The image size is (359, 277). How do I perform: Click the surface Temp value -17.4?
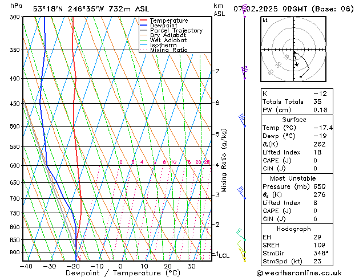point(323,128)
